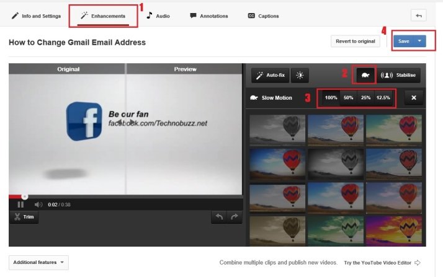Click the 0:02 / 0:38 time display
The image size is (443, 277).
click(x=59, y=204)
